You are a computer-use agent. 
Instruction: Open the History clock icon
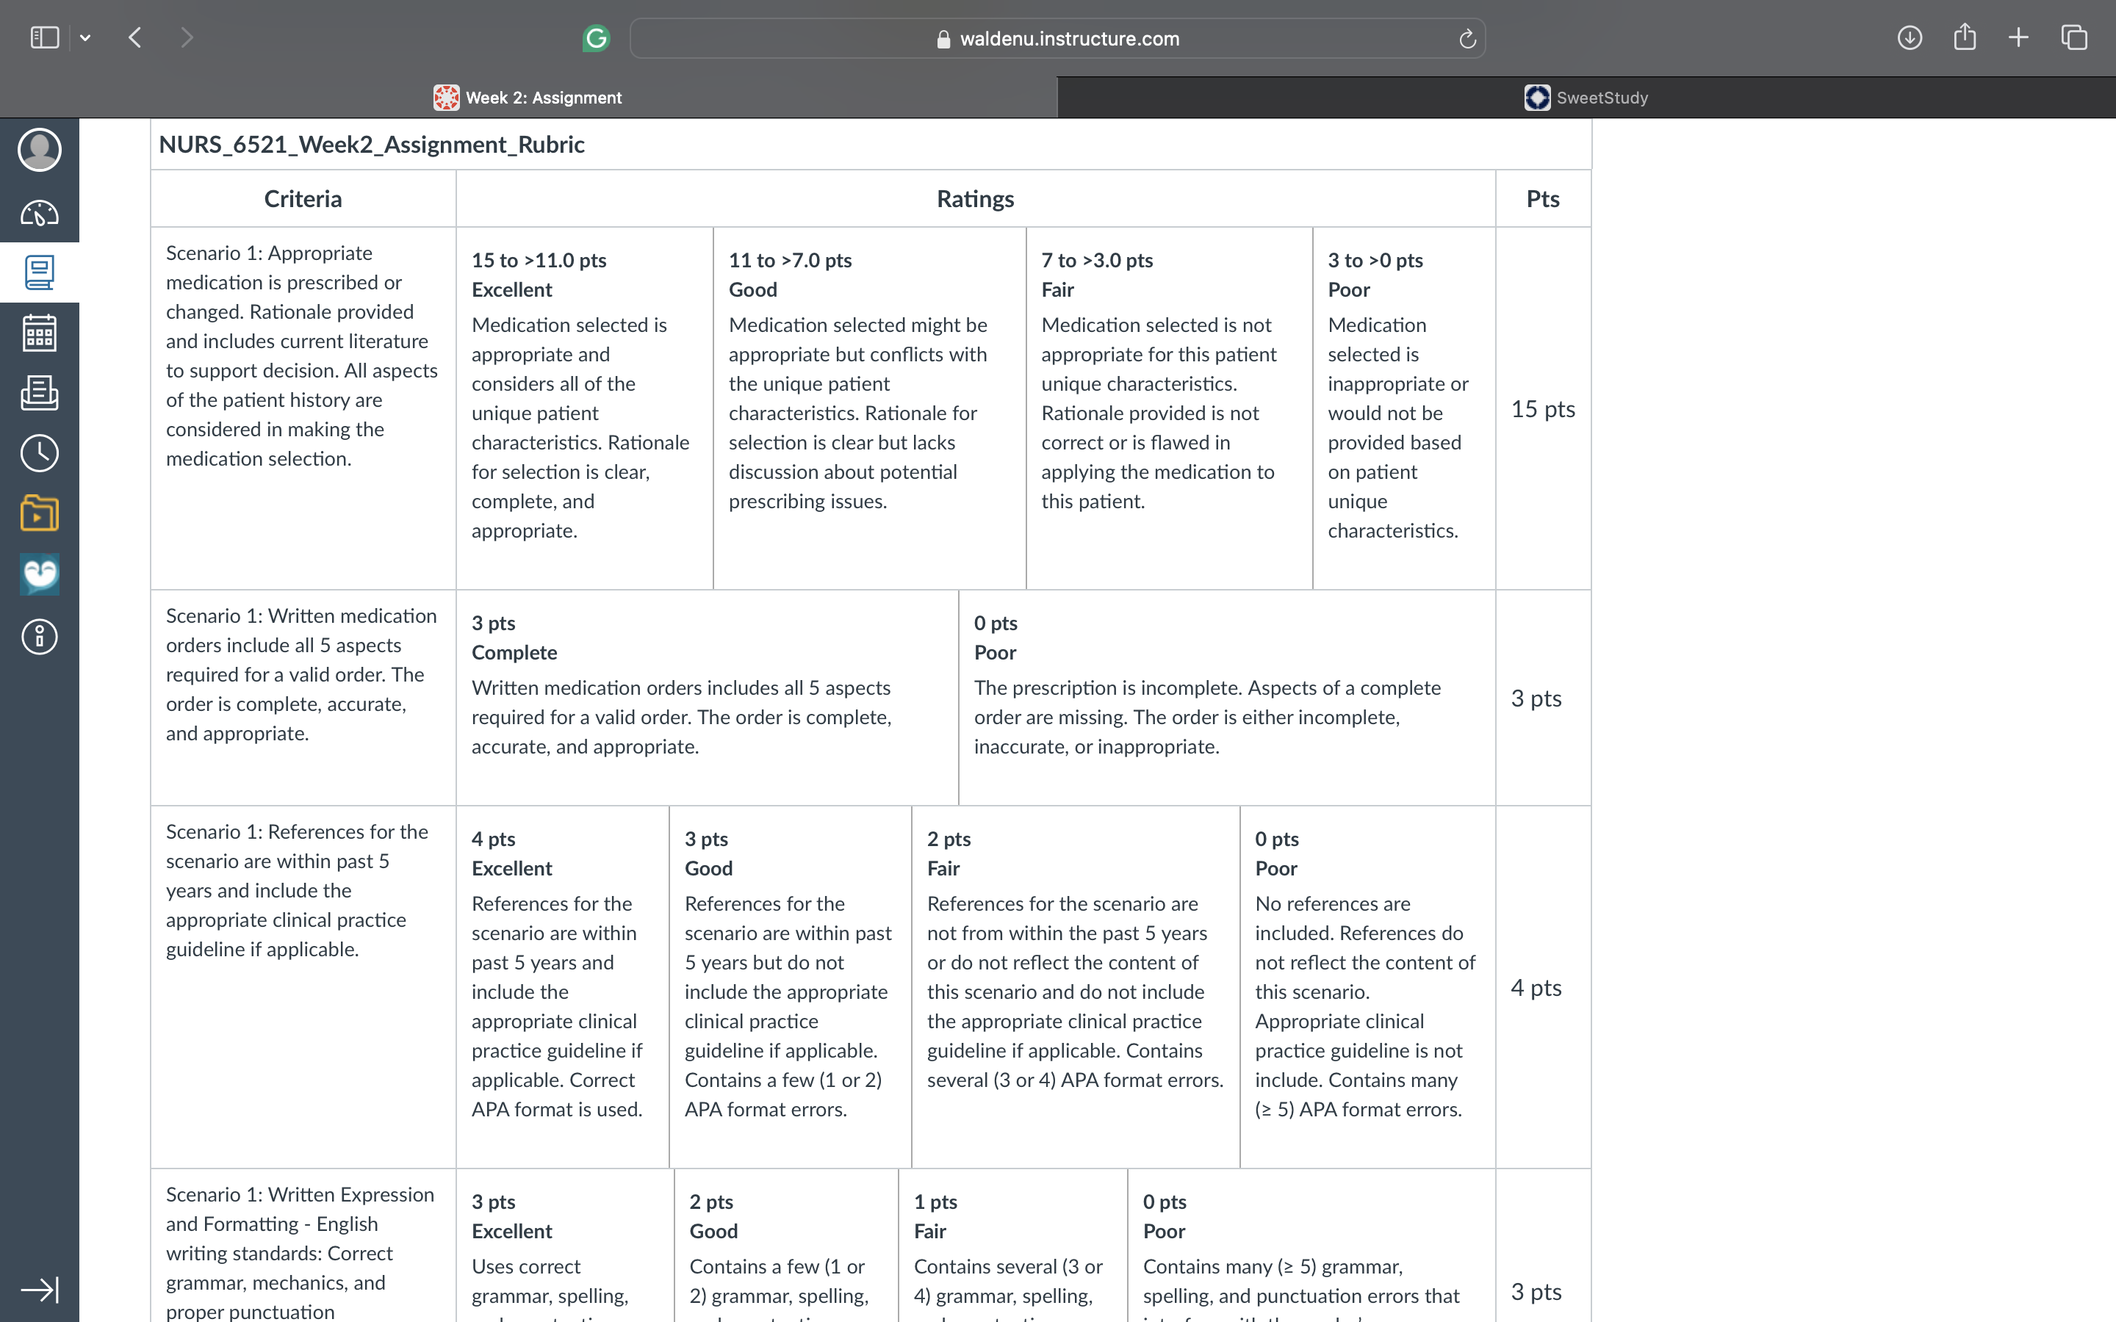[40, 453]
